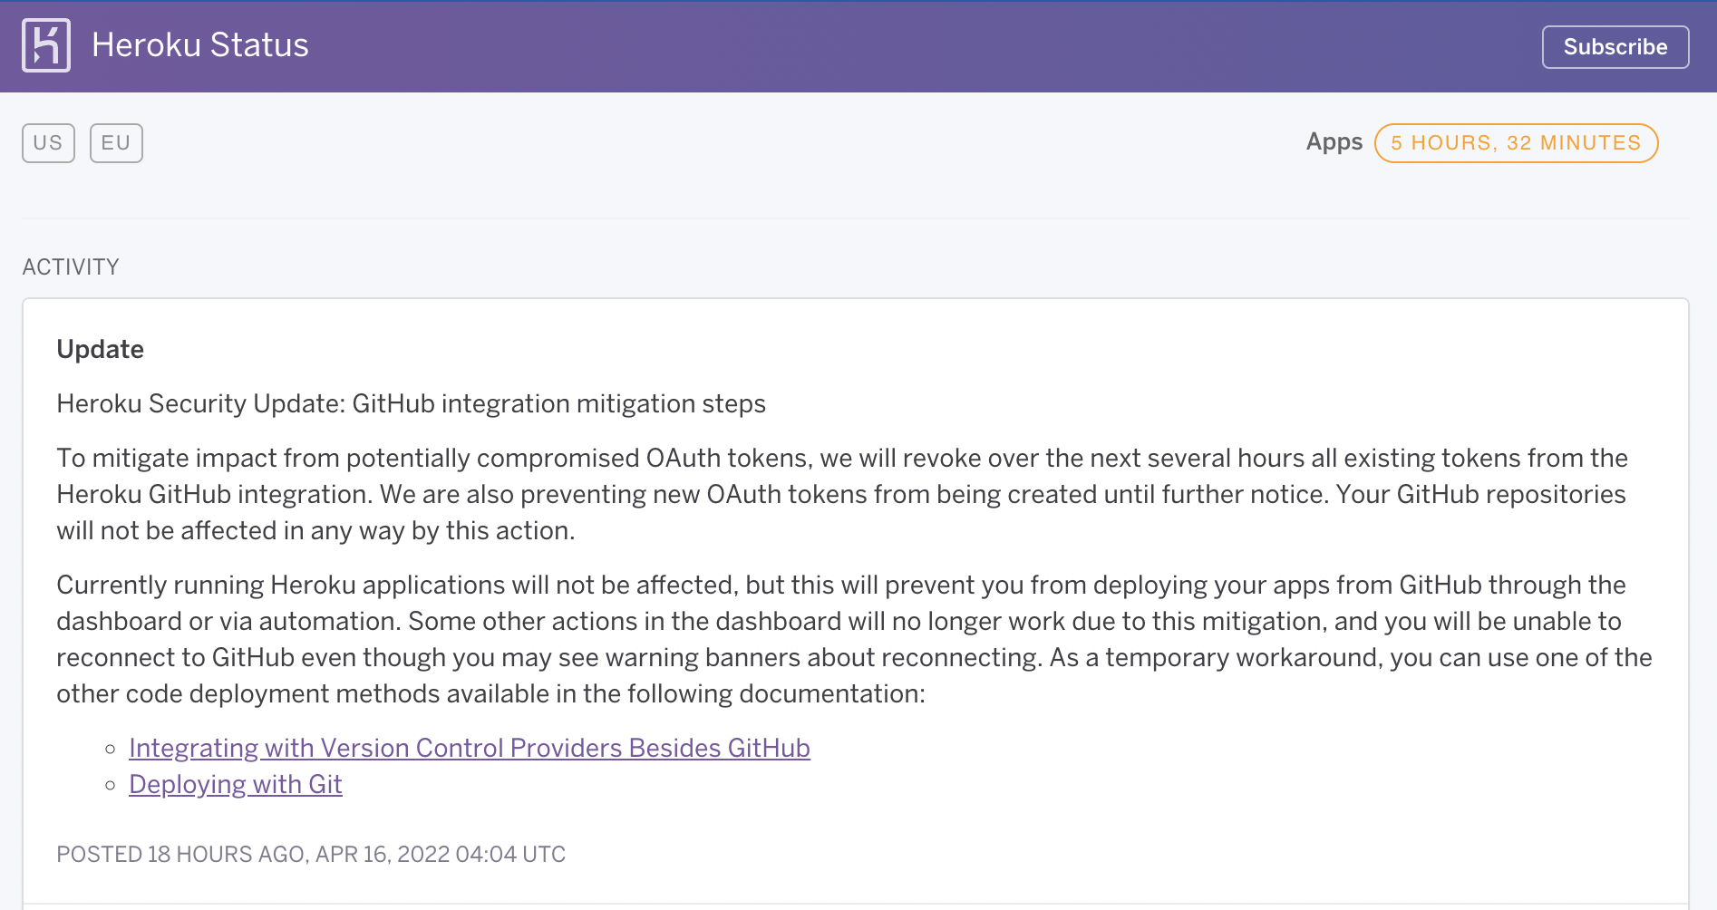
Task: Select the EU region filter
Action: (x=116, y=143)
